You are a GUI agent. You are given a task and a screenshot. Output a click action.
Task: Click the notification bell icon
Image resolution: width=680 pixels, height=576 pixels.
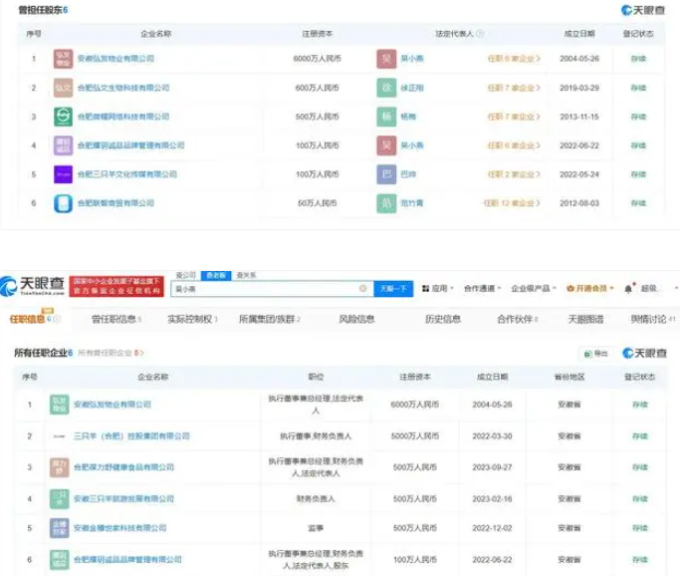pyautogui.click(x=628, y=289)
